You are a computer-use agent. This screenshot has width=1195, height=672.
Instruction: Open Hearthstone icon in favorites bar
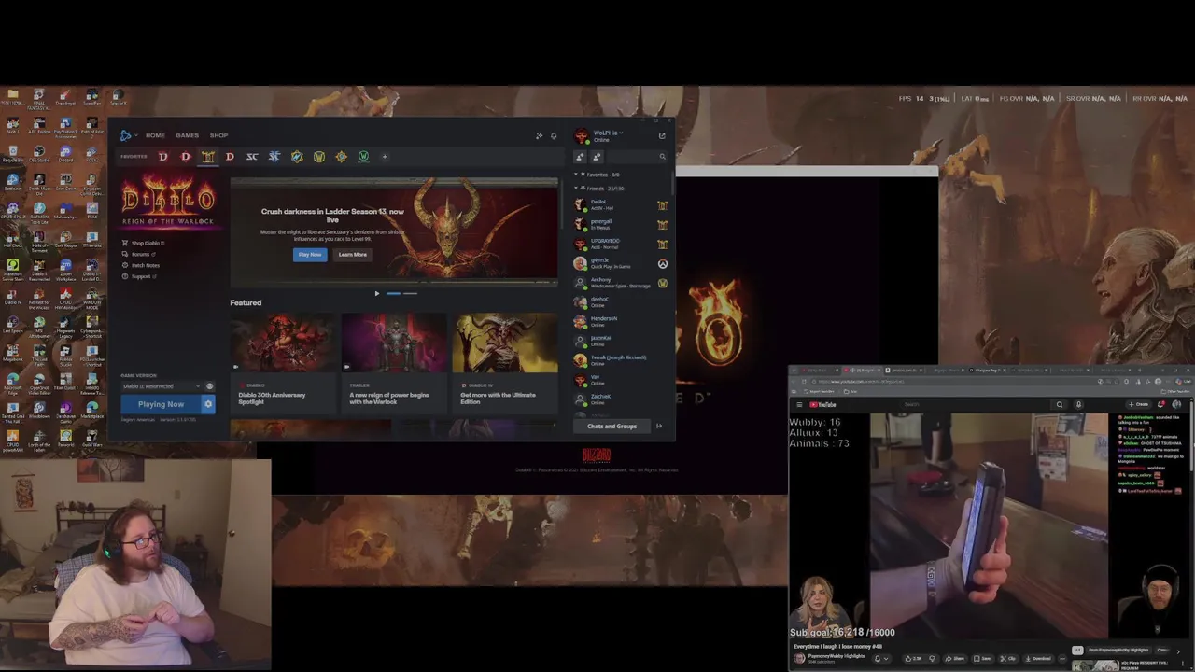[341, 157]
